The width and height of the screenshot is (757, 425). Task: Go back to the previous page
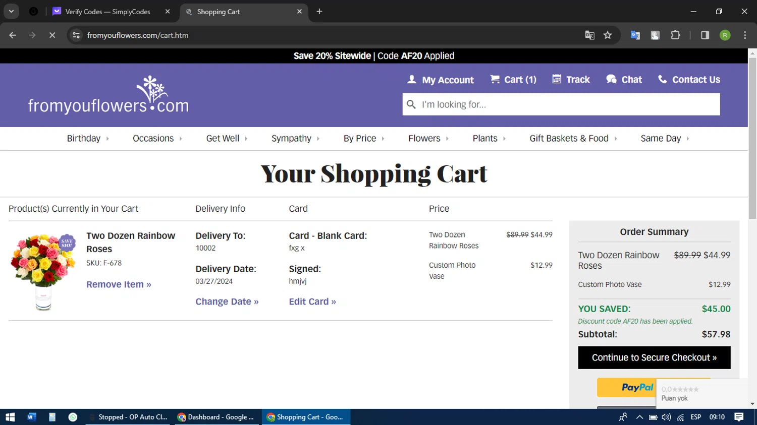(x=13, y=35)
